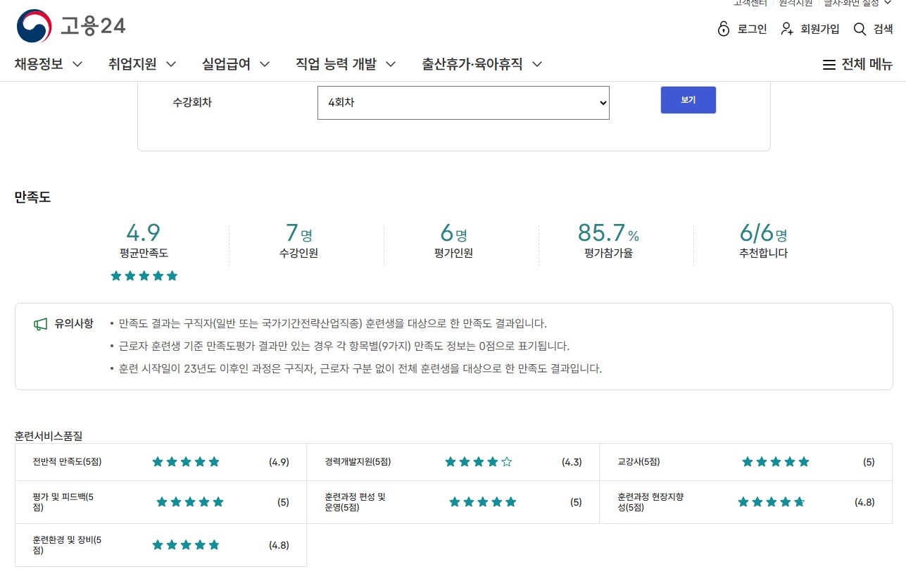Click the 원격지원 link
The image size is (906, 574).
tap(795, 4)
